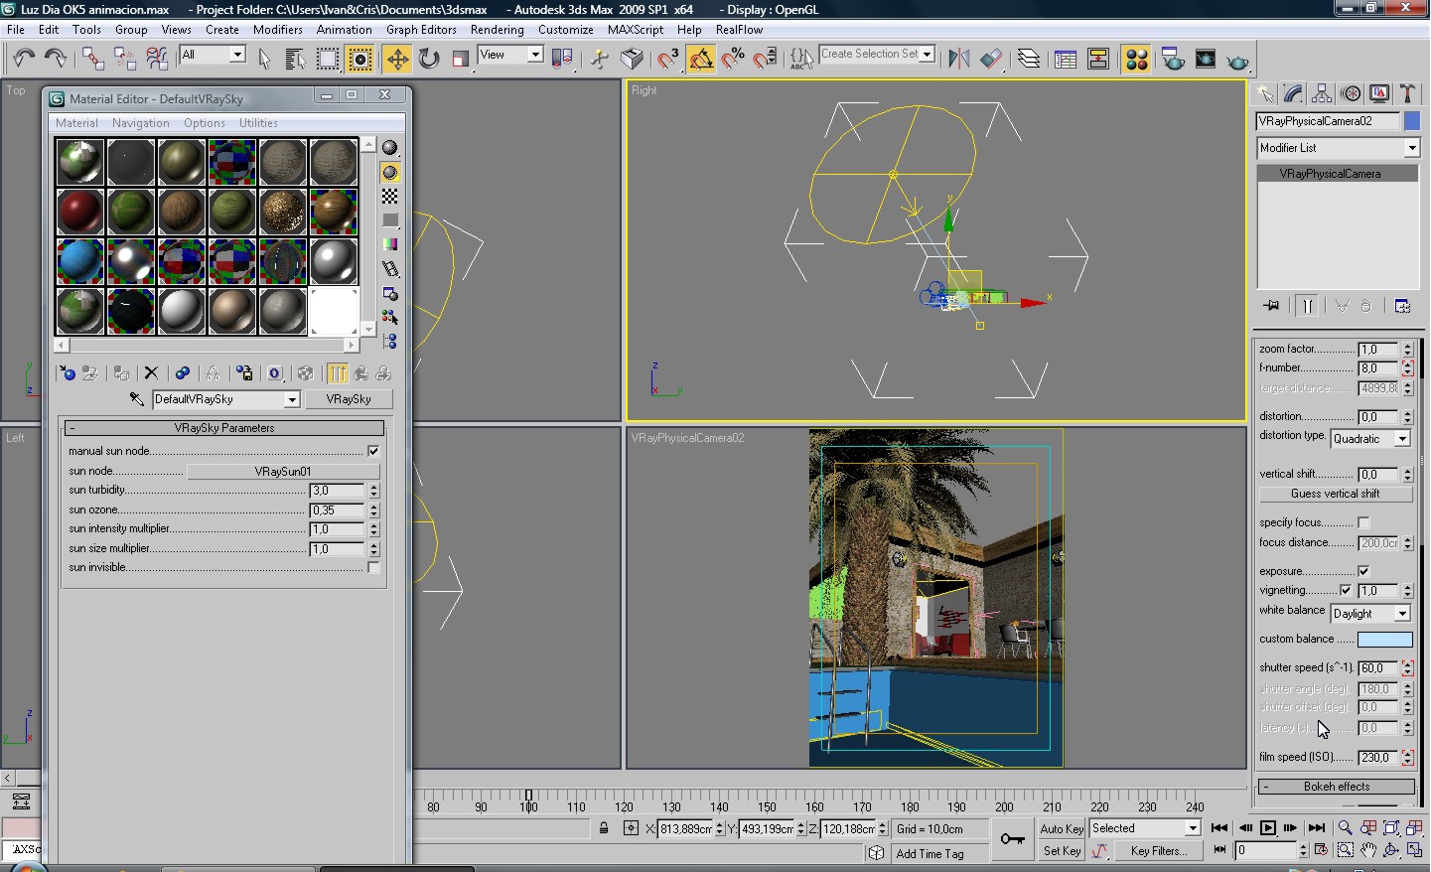Open Render Setup dialog icon
The image size is (1431, 872).
(1173, 60)
